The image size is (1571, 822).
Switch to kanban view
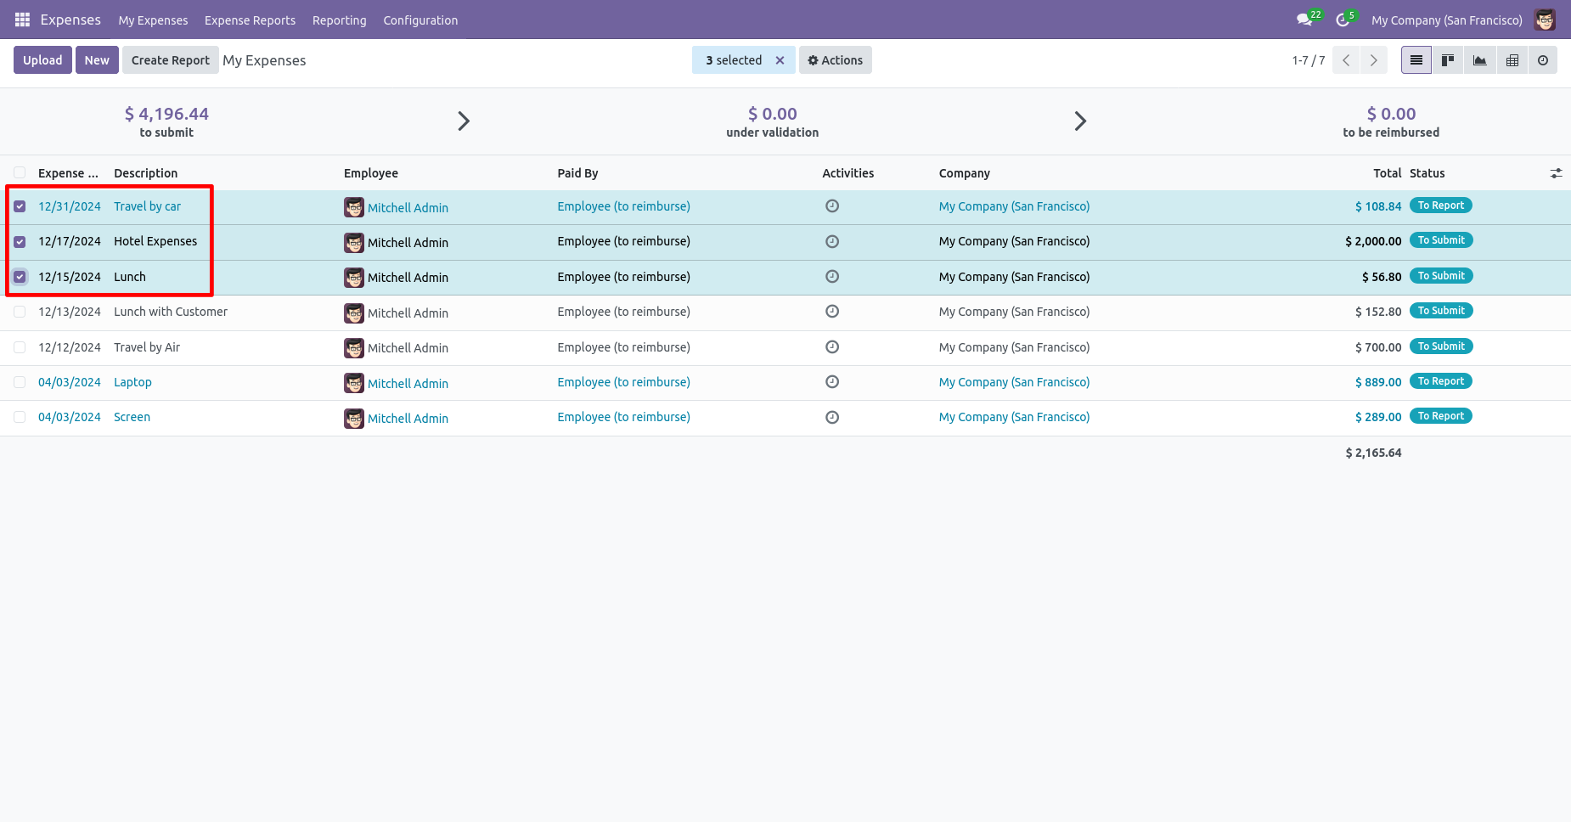coord(1448,60)
